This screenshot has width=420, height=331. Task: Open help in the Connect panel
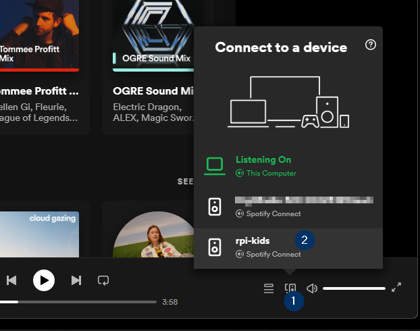[370, 45]
